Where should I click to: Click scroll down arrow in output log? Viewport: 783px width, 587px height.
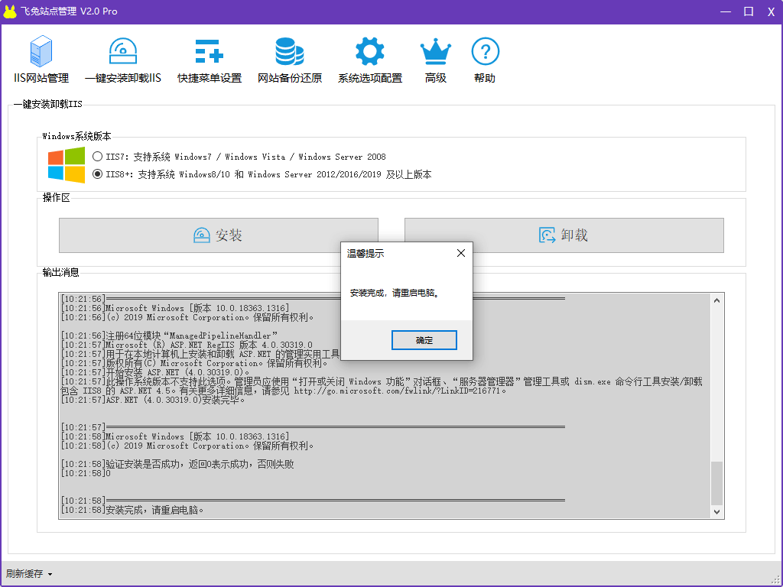click(x=716, y=511)
